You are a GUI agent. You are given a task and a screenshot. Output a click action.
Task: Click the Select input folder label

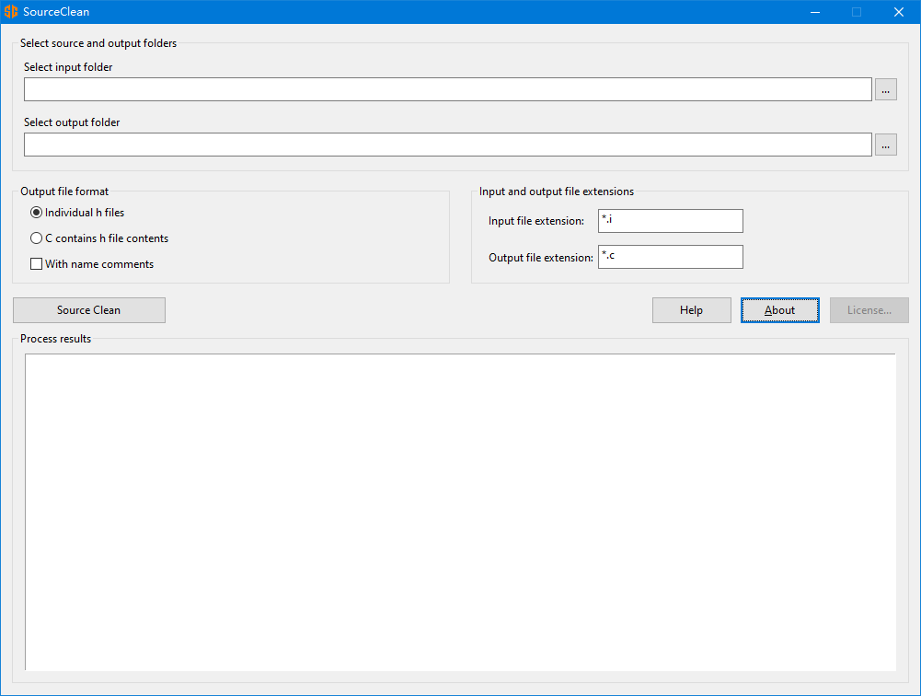point(68,67)
